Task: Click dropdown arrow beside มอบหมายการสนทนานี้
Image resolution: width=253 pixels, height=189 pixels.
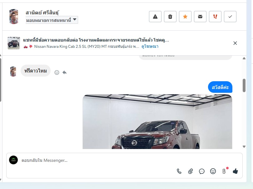Action: [75, 20]
